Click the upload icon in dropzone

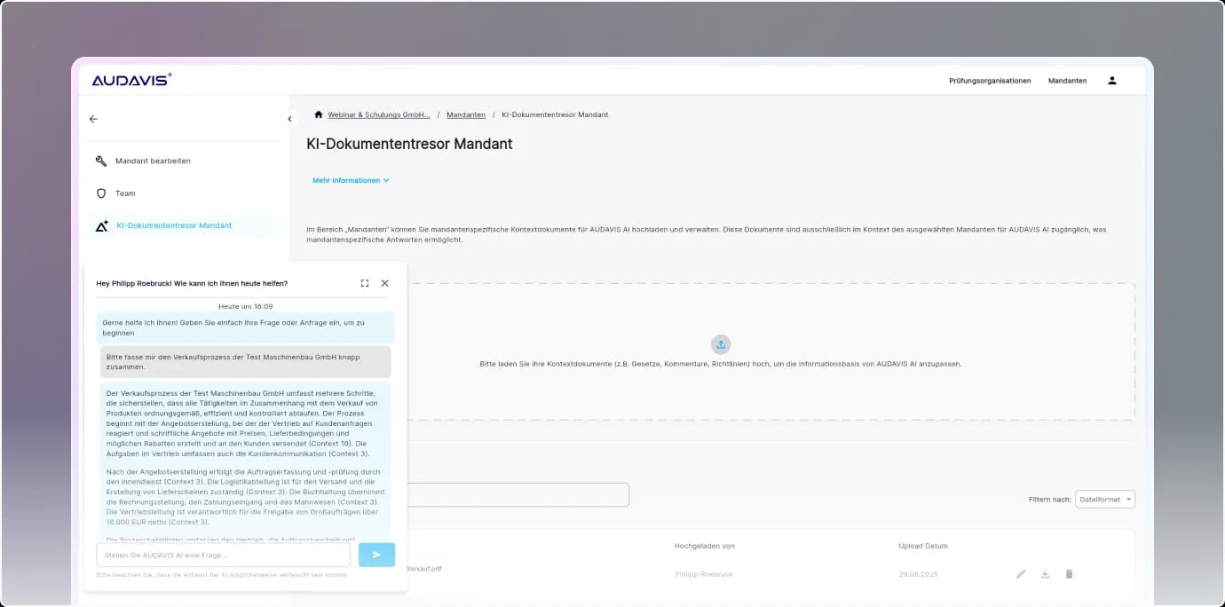coord(721,344)
